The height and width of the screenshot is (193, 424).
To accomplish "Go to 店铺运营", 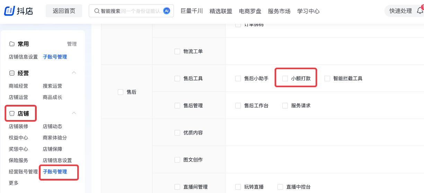I will point(18,98).
